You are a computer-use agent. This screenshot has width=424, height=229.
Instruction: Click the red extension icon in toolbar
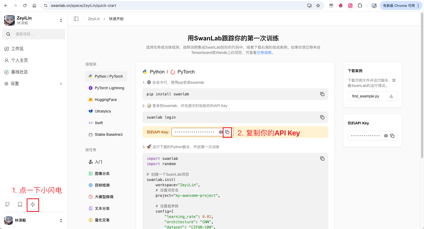(341, 6)
